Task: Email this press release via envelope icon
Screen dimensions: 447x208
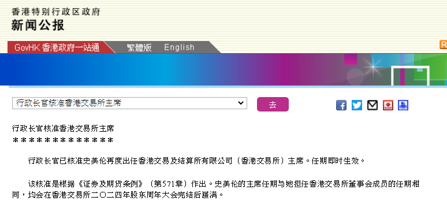Action: 372,105
